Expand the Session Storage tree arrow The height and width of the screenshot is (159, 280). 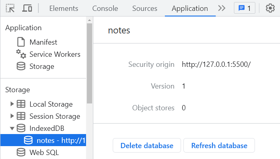coord(12,116)
